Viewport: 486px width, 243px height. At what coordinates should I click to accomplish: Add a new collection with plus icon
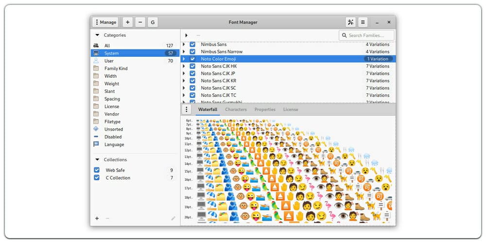pos(97,219)
